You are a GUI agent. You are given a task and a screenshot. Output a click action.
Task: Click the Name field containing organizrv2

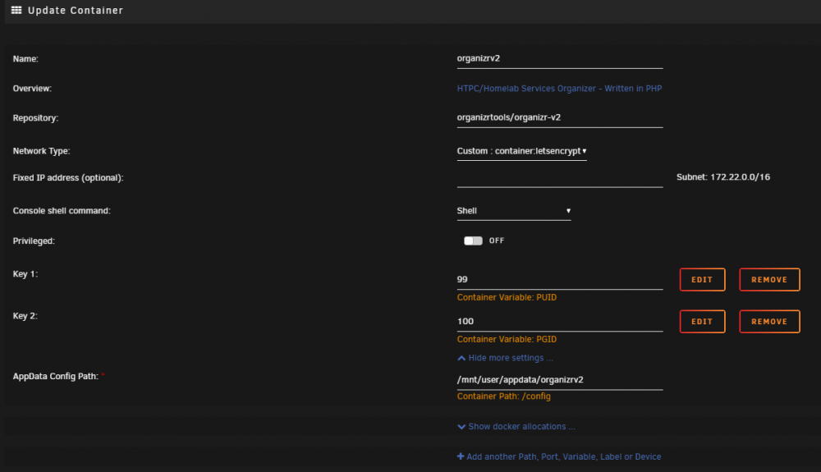pos(560,58)
